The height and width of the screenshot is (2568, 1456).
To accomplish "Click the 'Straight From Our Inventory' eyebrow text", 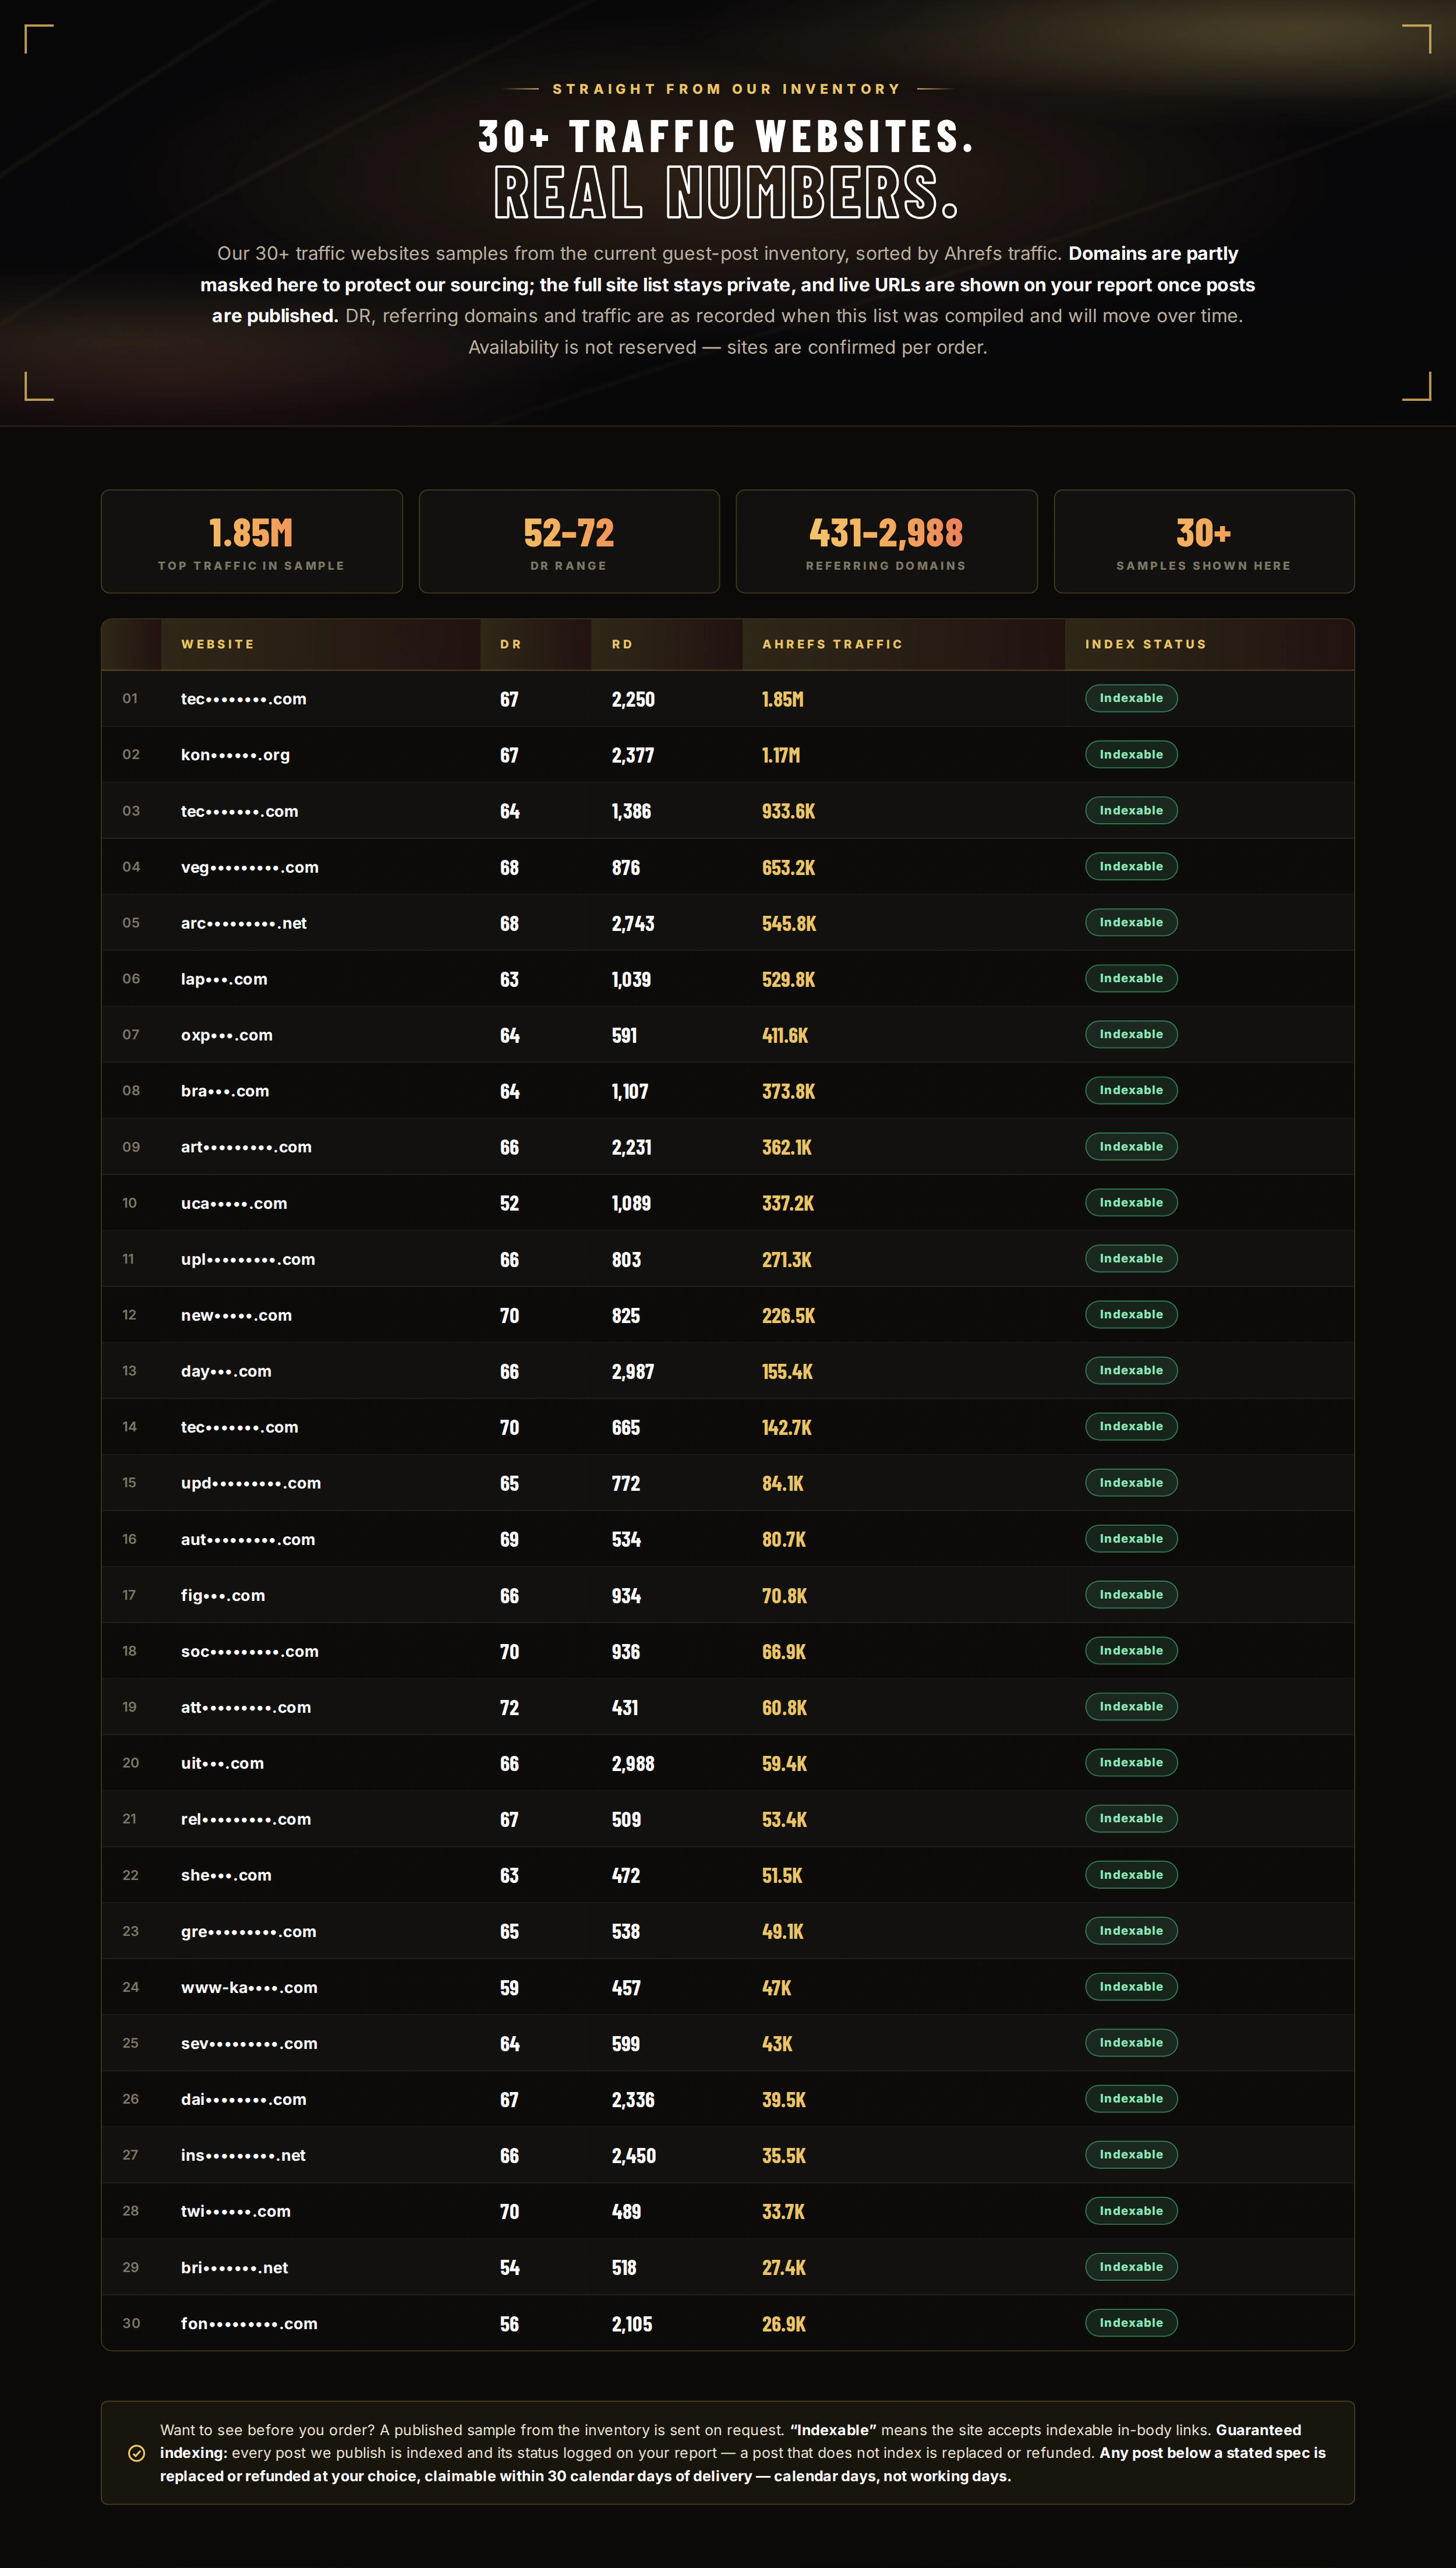I will [727, 89].
